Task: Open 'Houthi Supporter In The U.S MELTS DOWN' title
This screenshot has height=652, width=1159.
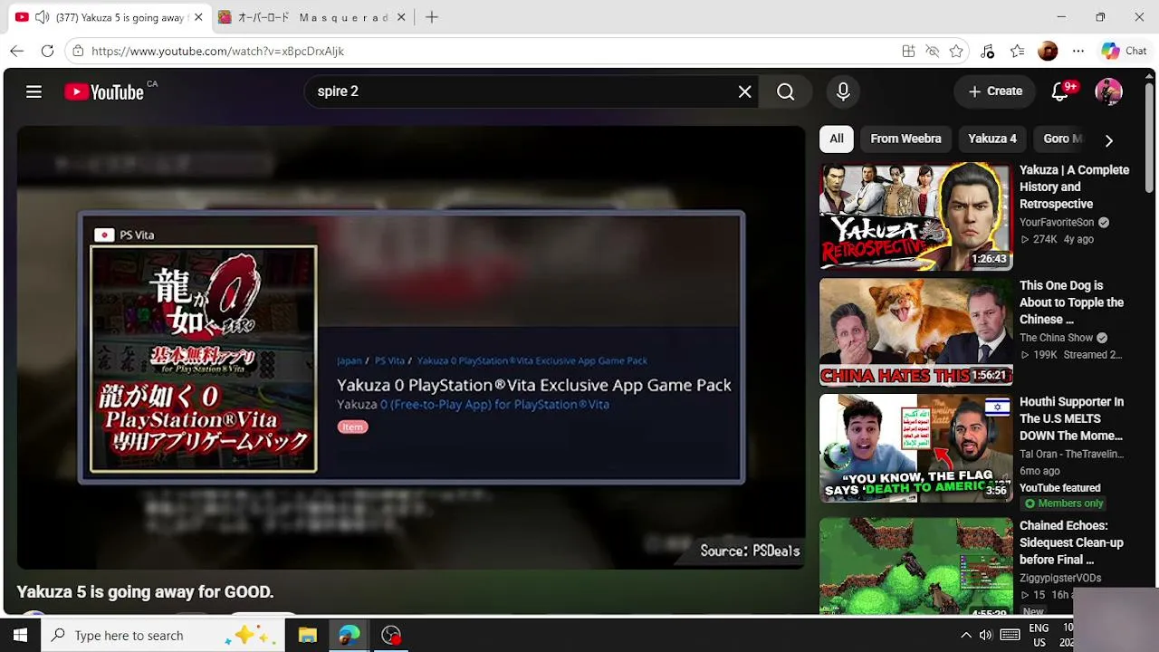Action: click(x=1071, y=418)
